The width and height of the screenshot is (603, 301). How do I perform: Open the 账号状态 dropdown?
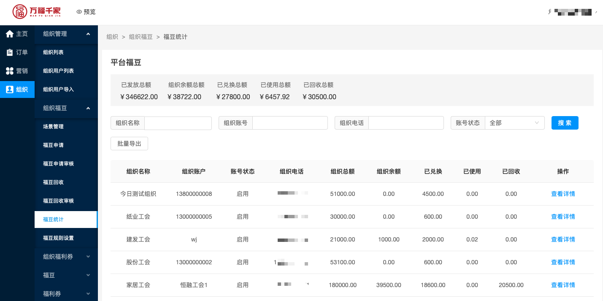514,123
